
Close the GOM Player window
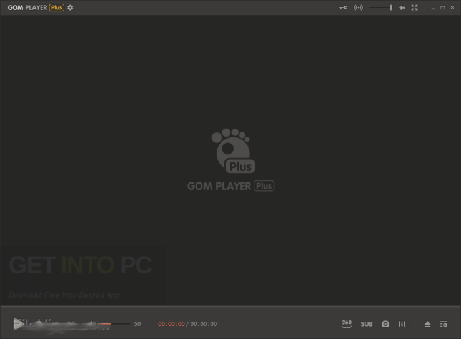(452, 7)
